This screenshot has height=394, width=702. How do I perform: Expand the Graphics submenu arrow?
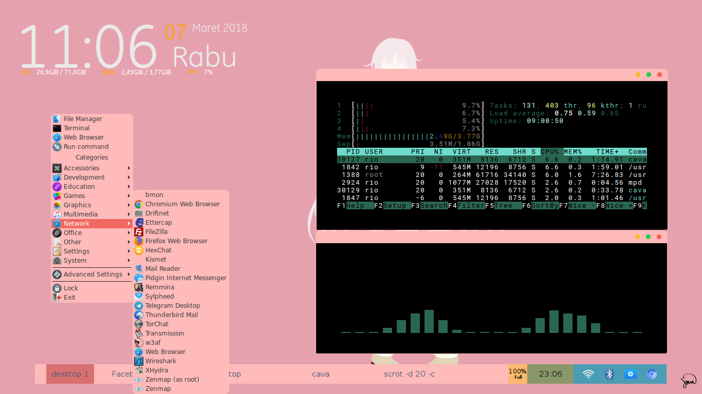(129, 205)
